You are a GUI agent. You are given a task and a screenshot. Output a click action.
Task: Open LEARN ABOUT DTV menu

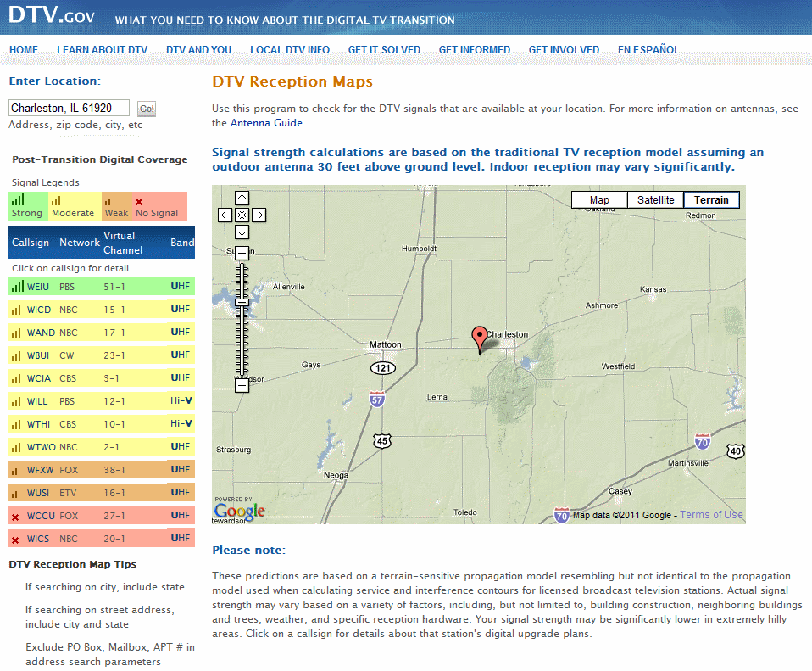(102, 50)
